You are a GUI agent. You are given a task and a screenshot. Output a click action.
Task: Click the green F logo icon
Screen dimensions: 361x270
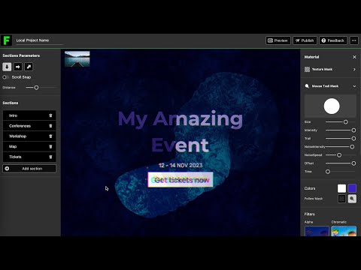pyautogui.click(x=6, y=40)
